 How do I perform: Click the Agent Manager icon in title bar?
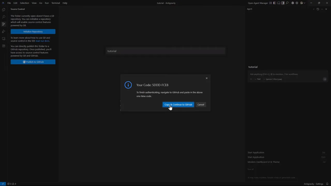pyautogui.click(x=270, y=3)
